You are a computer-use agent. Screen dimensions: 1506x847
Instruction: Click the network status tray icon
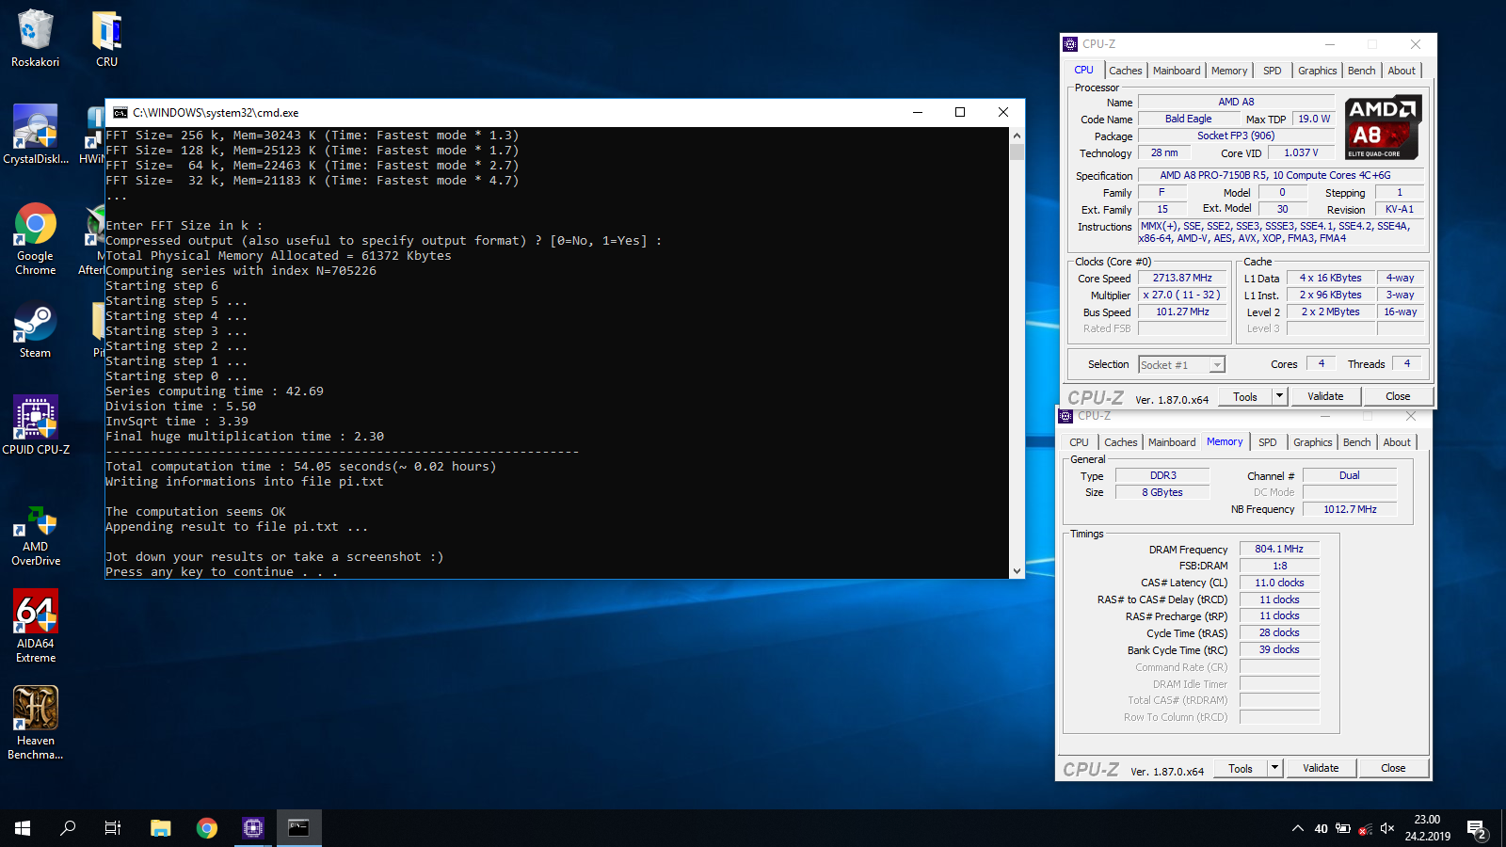1365,828
